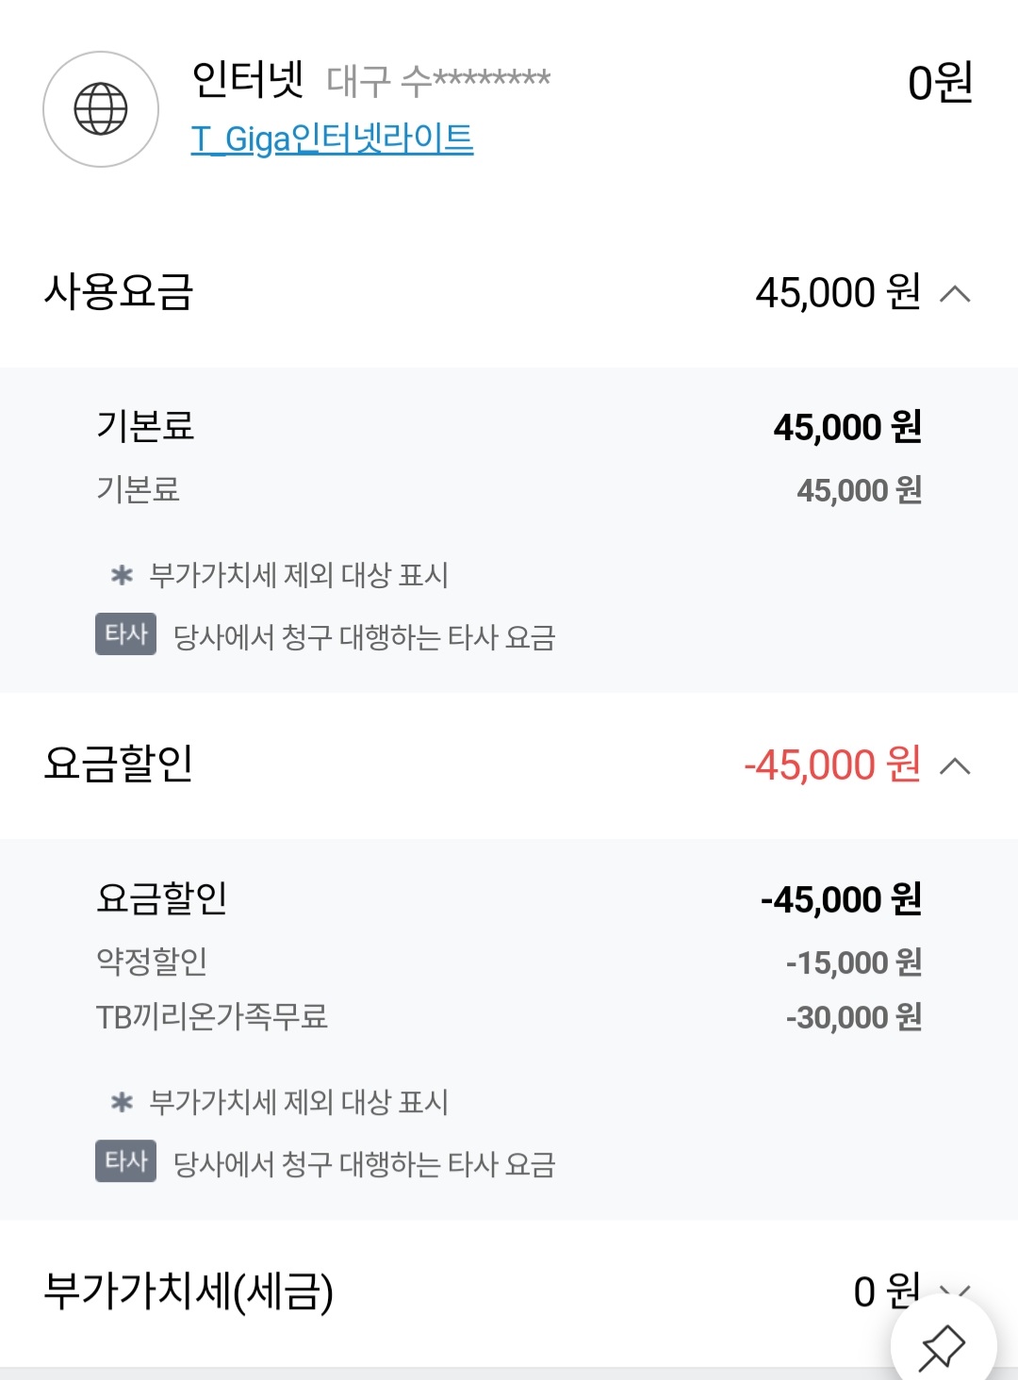Tap the 인터넷 service title

(248, 79)
